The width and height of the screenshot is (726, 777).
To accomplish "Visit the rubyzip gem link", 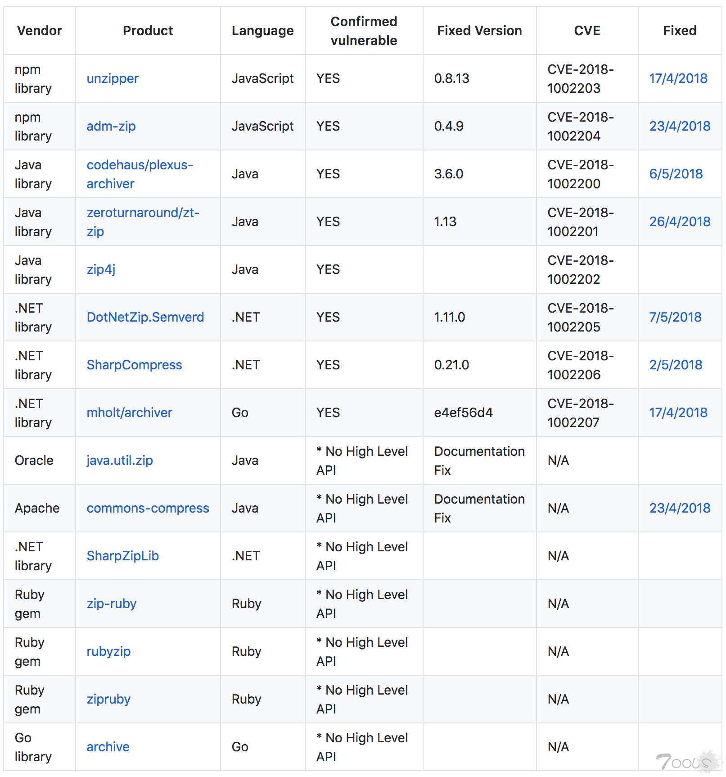I will pyautogui.click(x=108, y=651).
